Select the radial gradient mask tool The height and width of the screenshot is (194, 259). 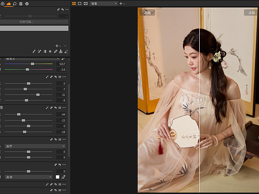click(x=50, y=52)
